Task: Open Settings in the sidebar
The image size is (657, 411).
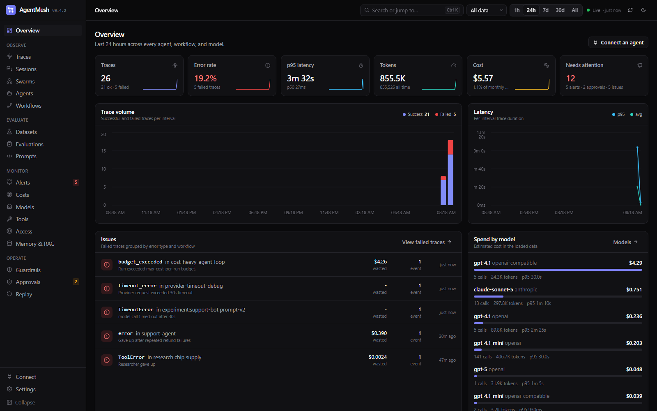Action: [x=43, y=389]
